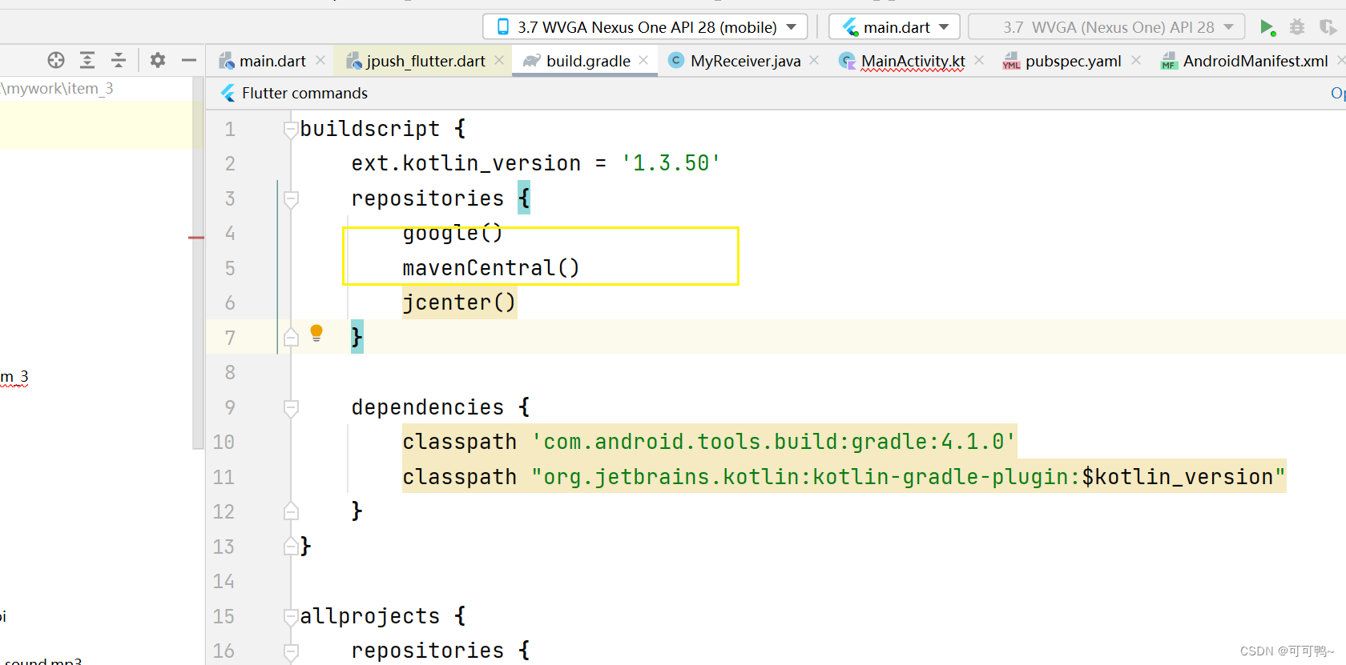Open the yellow light bulb quick-fix
Screen dimensions: 1346x665
pyautogui.click(x=316, y=333)
